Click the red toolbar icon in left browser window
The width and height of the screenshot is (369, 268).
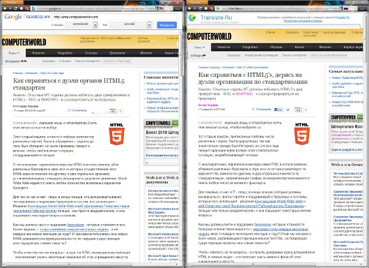coord(27,8)
